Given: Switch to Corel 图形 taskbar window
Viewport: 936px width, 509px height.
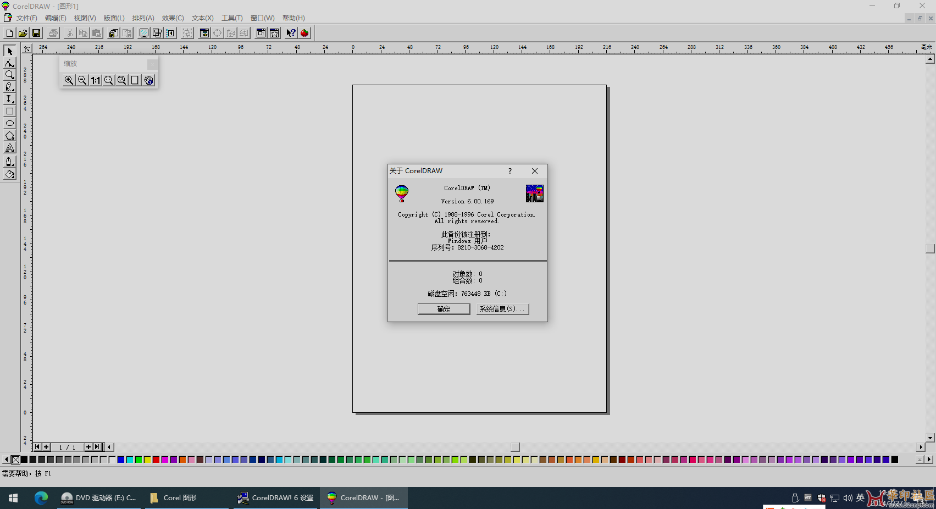Looking at the screenshot, I should 187,498.
